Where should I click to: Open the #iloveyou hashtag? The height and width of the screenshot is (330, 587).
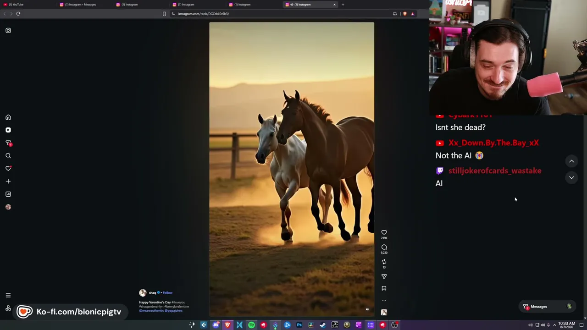tap(178, 302)
